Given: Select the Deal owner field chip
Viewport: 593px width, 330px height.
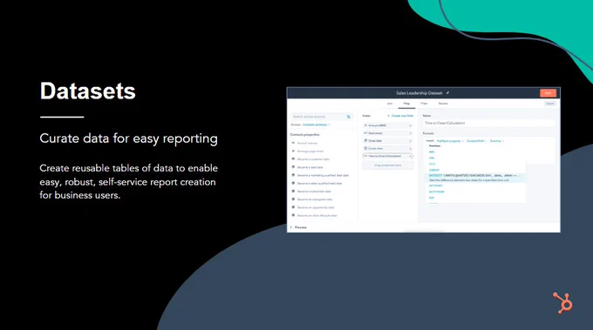Looking at the screenshot, I should [x=388, y=133].
